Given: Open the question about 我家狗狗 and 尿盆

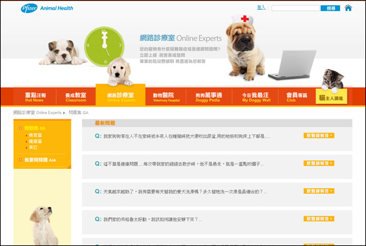Looking at the screenshot, I should 187,136.
